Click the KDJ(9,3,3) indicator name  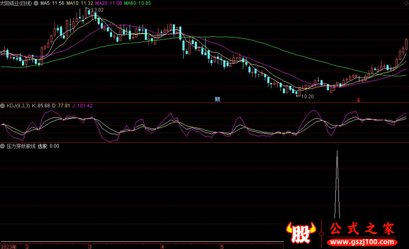pos(18,106)
